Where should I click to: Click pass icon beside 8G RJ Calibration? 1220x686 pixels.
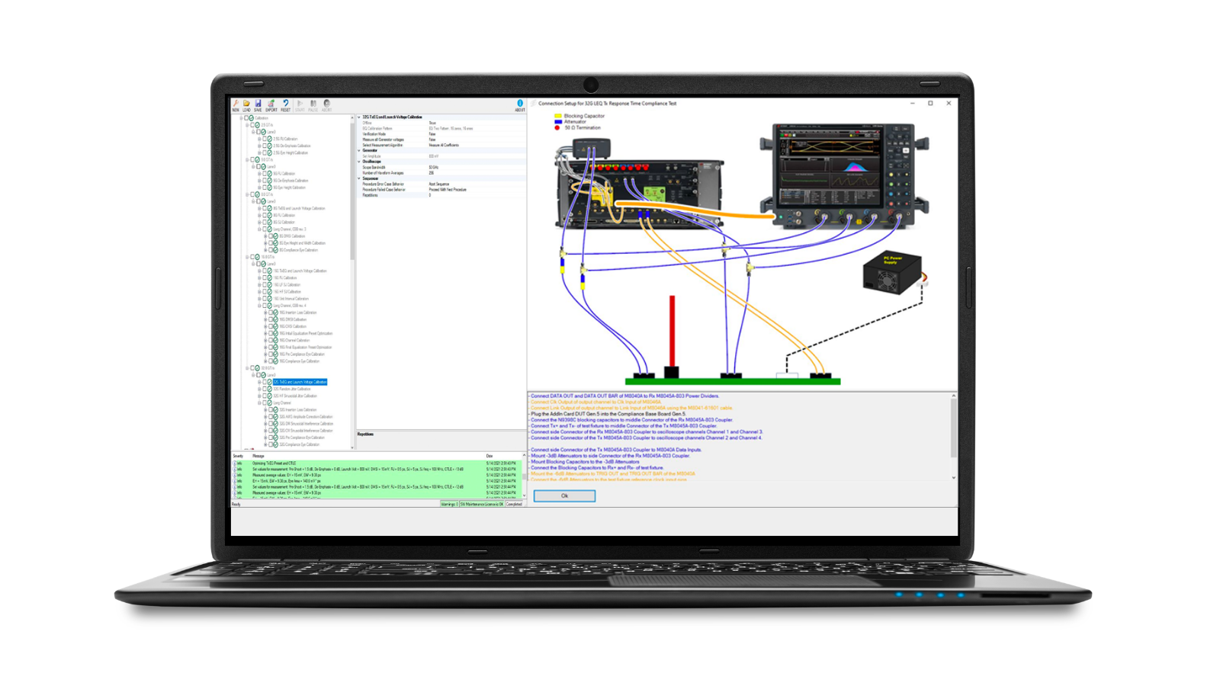(269, 215)
